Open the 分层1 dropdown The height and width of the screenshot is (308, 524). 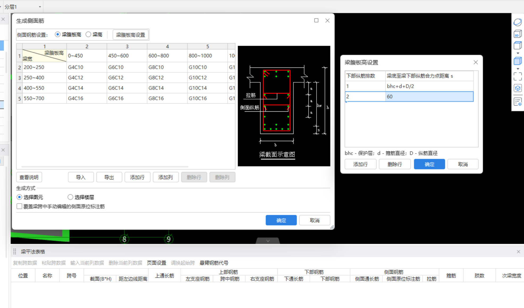click(40, 7)
